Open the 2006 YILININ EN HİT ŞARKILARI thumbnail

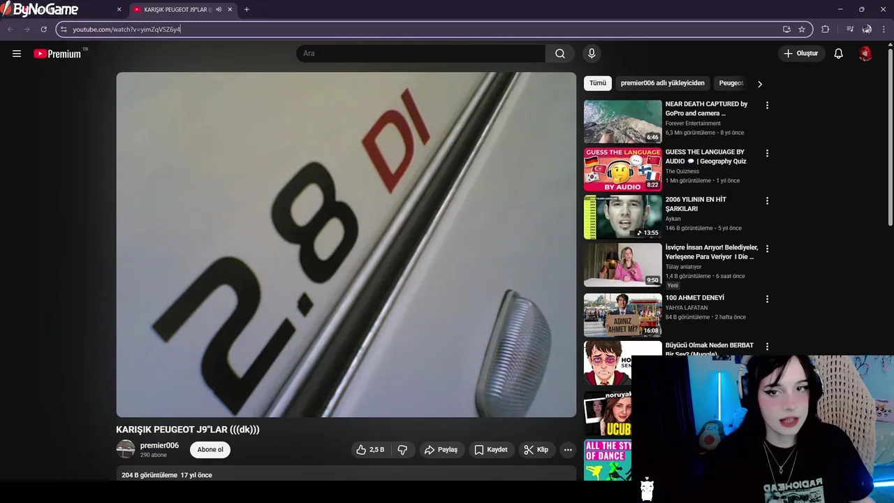623,217
